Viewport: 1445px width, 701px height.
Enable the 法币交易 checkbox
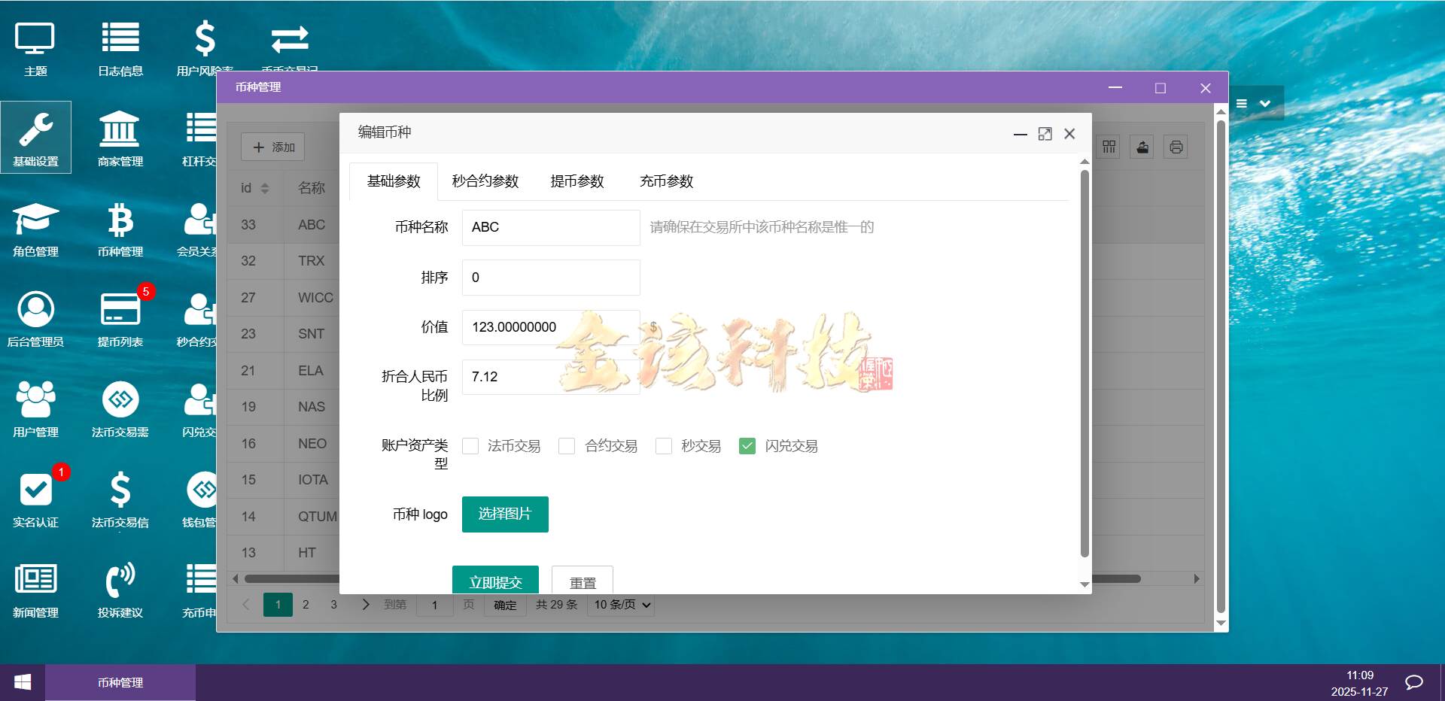point(470,446)
